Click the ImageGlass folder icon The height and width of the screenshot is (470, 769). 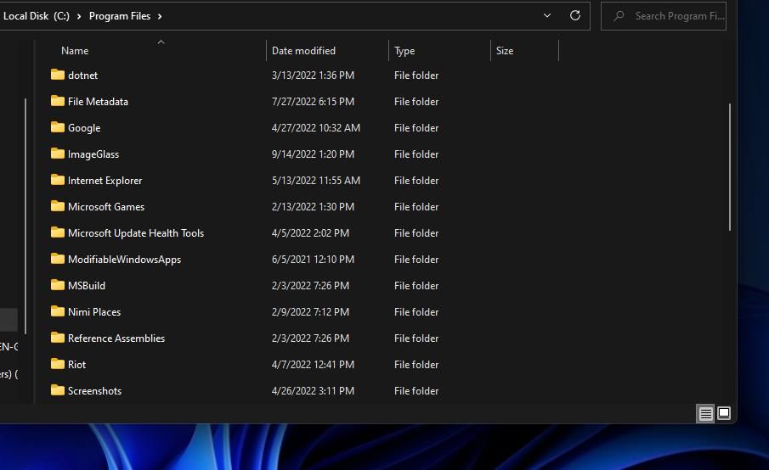(58, 154)
